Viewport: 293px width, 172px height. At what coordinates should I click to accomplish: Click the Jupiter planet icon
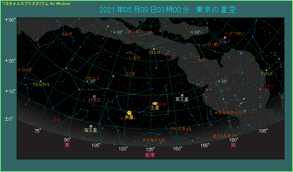click(x=129, y=112)
